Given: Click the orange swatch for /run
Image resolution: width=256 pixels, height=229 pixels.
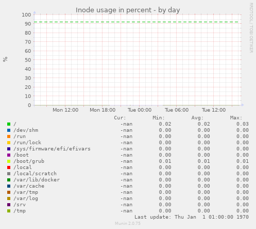Looking at the screenshot, I should [9, 136].
